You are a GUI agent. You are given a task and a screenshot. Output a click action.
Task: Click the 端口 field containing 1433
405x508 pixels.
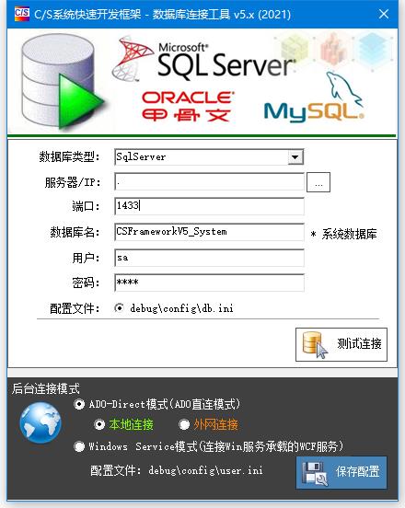(209, 206)
